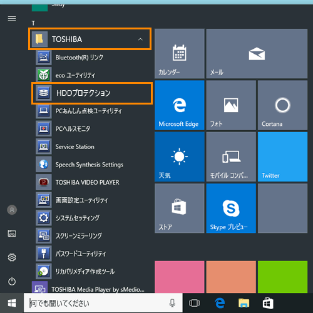Click the Cortana search box

tap(103, 303)
